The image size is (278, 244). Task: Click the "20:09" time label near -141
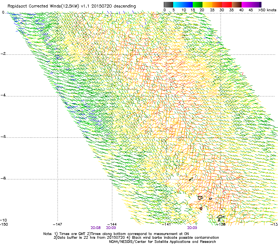point(192,228)
